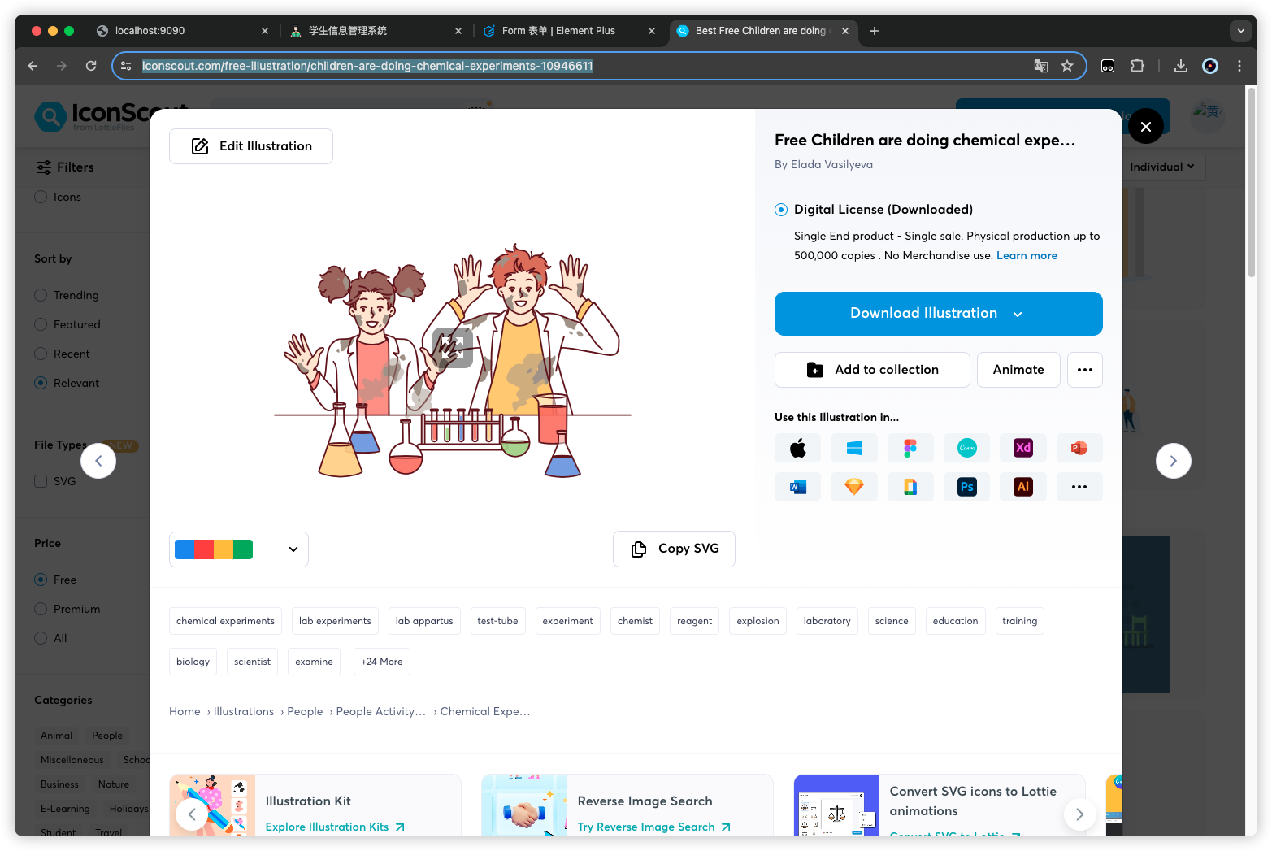Image resolution: width=1272 pixels, height=851 pixels.
Task: Select the Digital License radio button
Action: coord(781,210)
